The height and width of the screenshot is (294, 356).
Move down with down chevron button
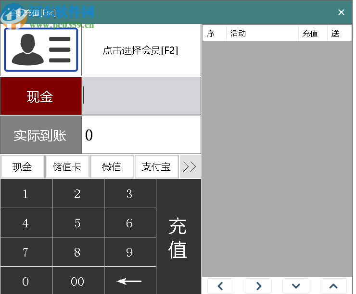296,286
